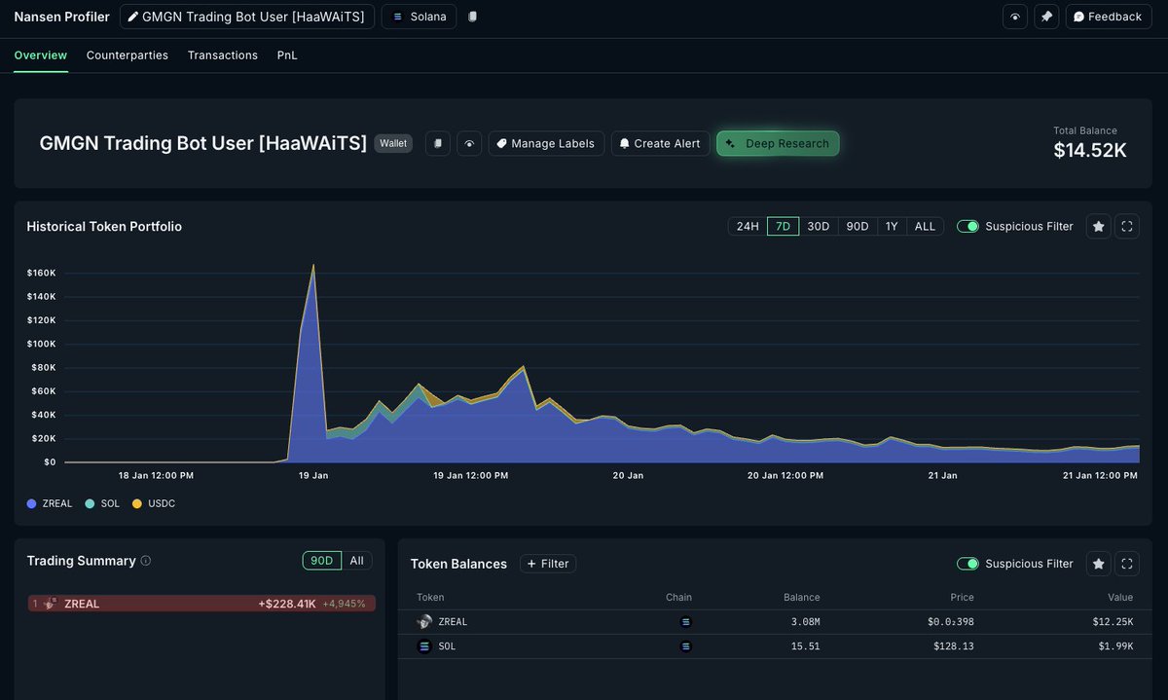The height and width of the screenshot is (700, 1168).
Task: Switch to the Overview tab
Action: point(41,55)
